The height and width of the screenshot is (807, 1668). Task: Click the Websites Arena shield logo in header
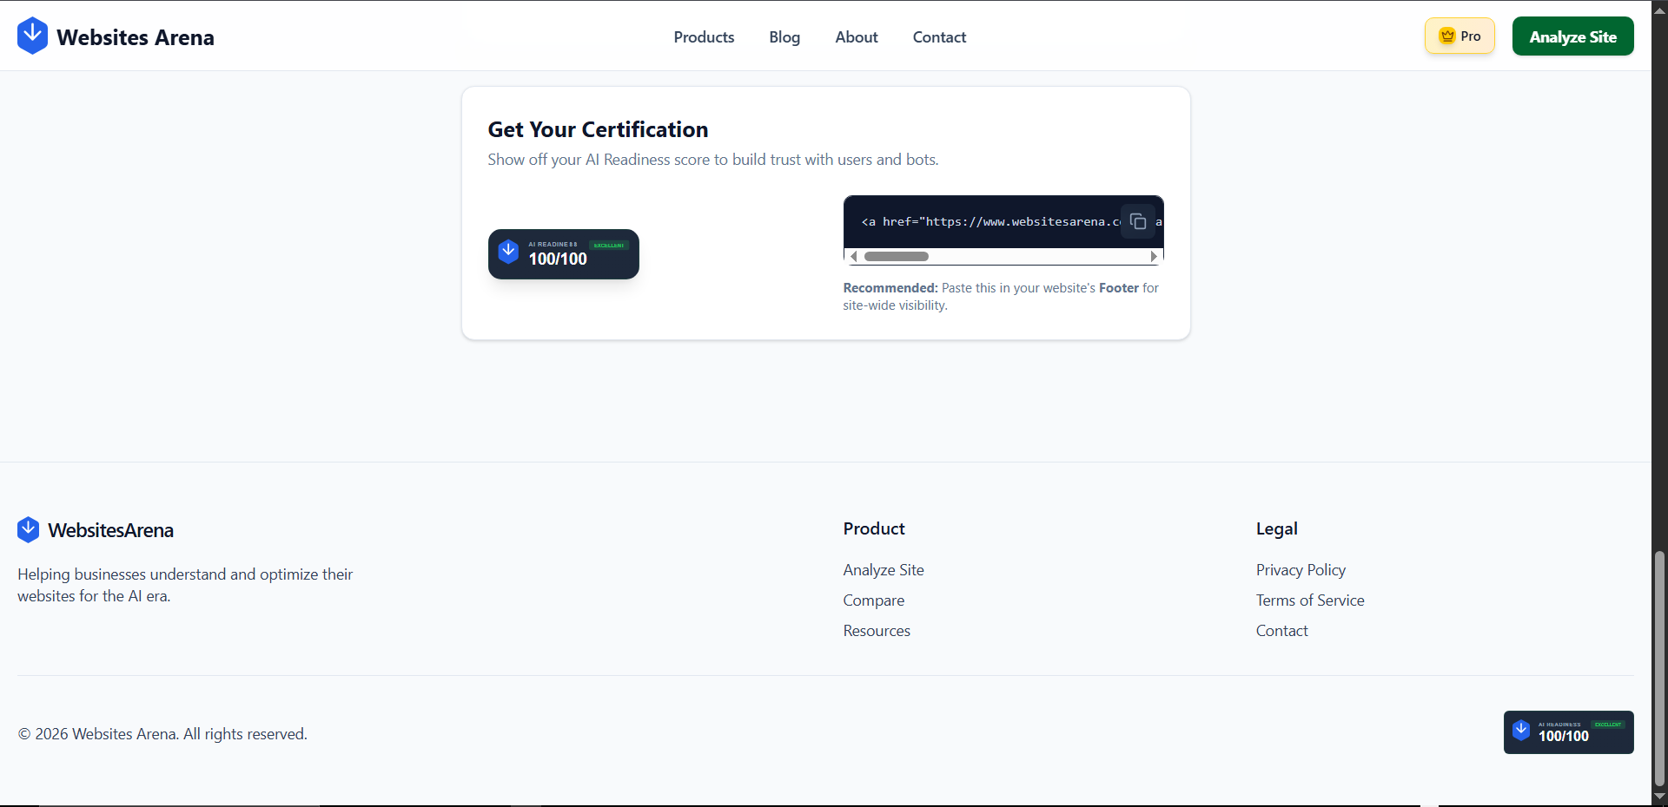point(32,35)
